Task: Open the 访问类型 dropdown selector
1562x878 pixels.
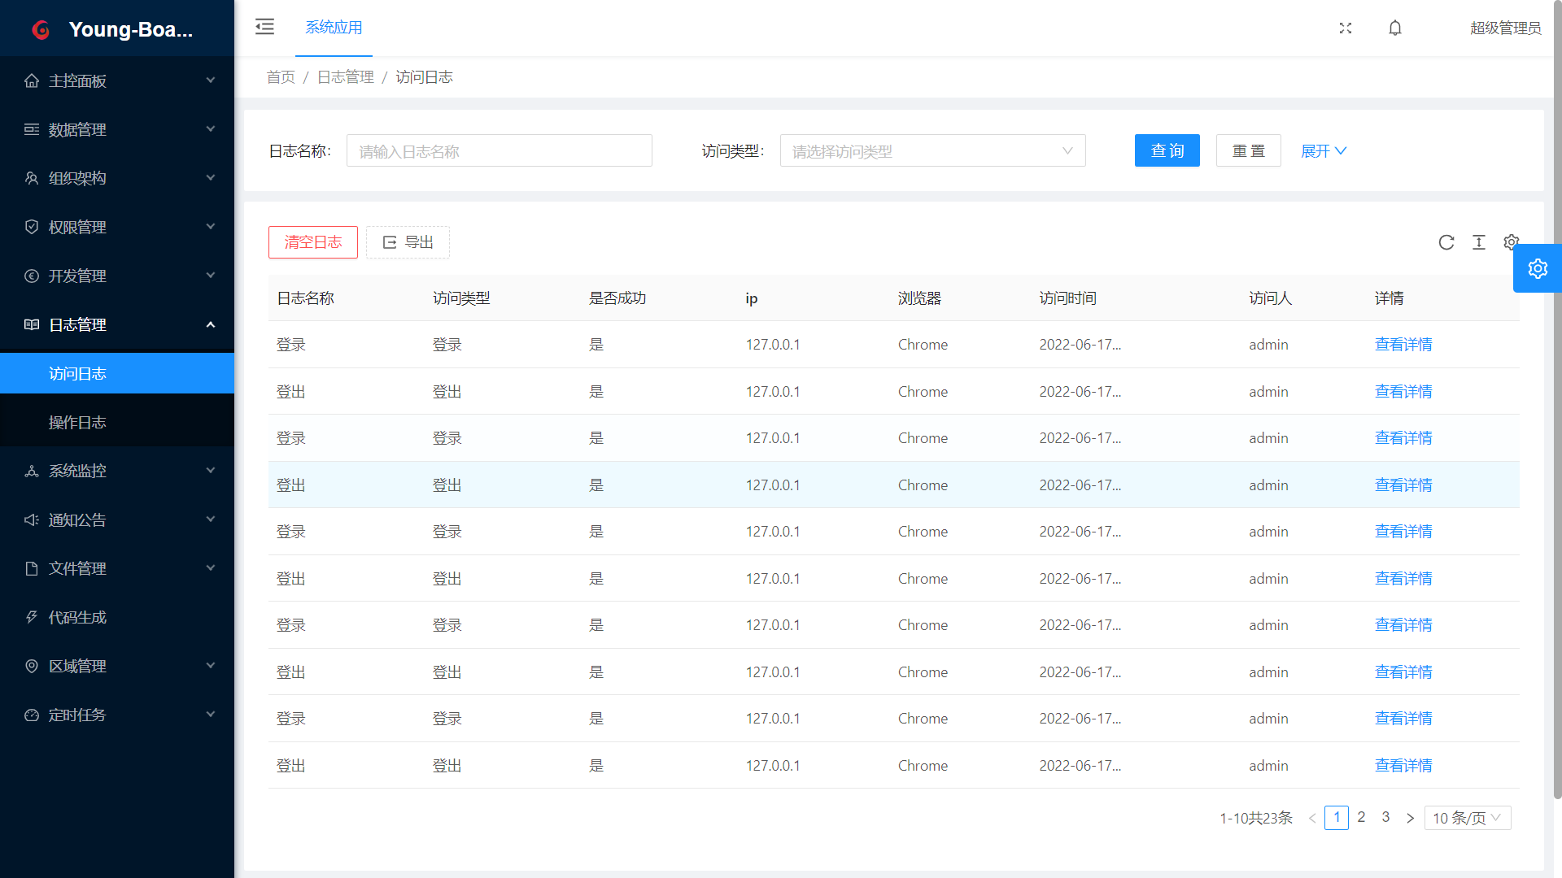Action: 932,151
